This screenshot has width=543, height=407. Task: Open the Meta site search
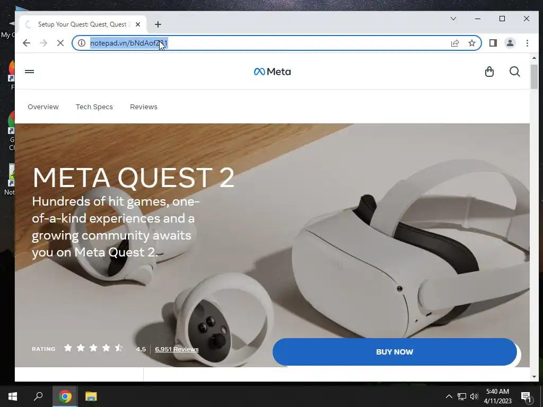tap(514, 72)
